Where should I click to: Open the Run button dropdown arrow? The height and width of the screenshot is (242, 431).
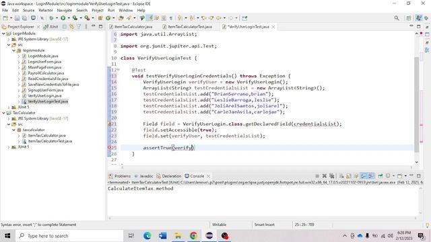(x=69, y=18)
